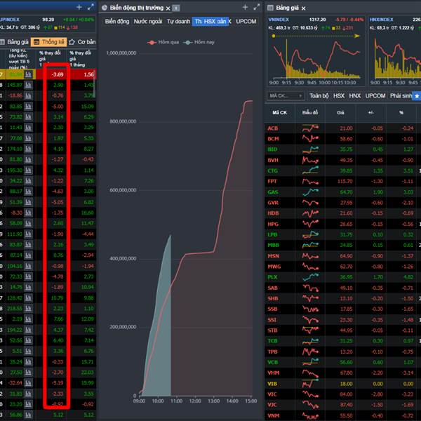The width and height of the screenshot is (421, 421).
Task: Switch to Thống kê tab
Action: (49, 42)
